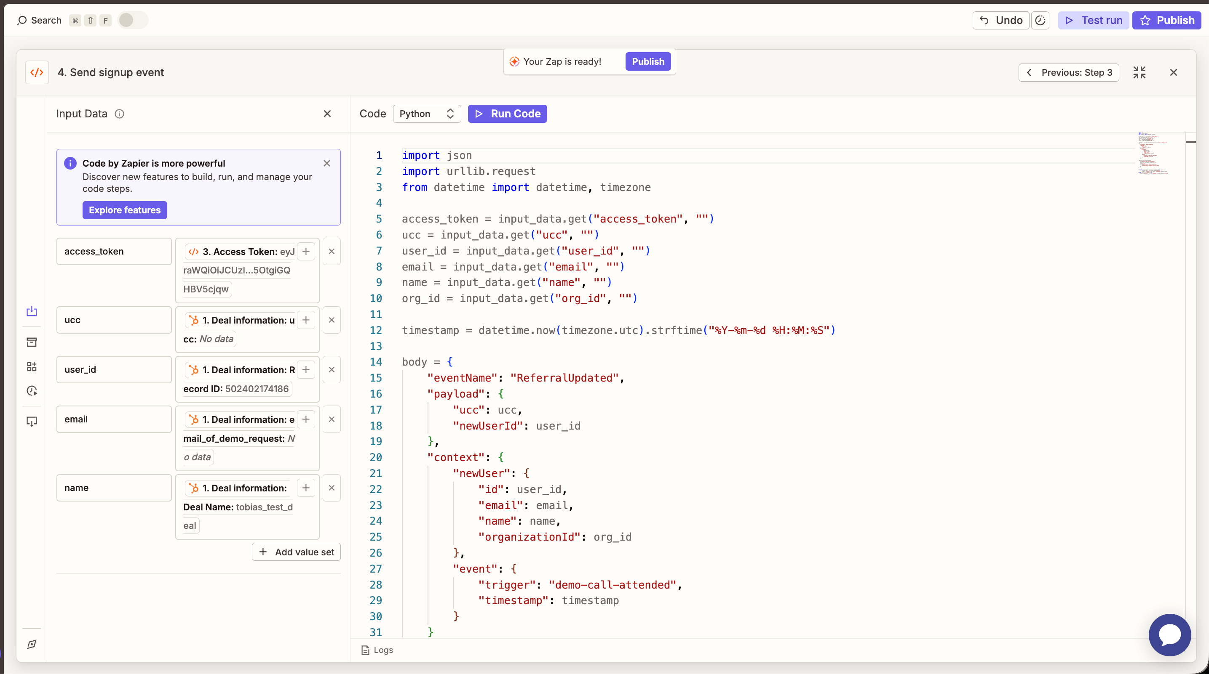1209x674 pixels.
Task: Click the Run Code button
Action: click(508, 114)
